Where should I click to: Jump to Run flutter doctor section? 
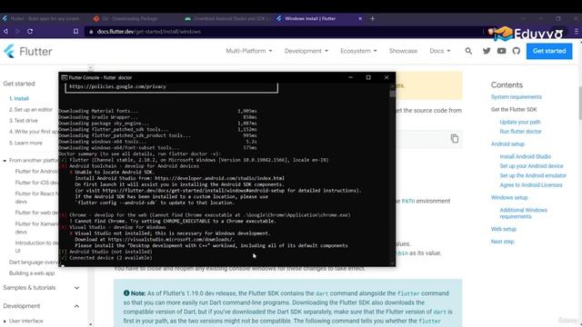[520, 132]
